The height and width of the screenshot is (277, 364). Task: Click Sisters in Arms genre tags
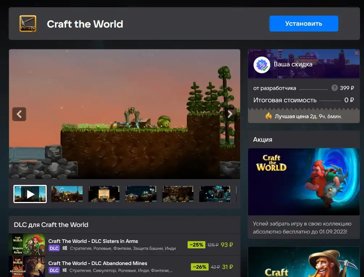123,248
